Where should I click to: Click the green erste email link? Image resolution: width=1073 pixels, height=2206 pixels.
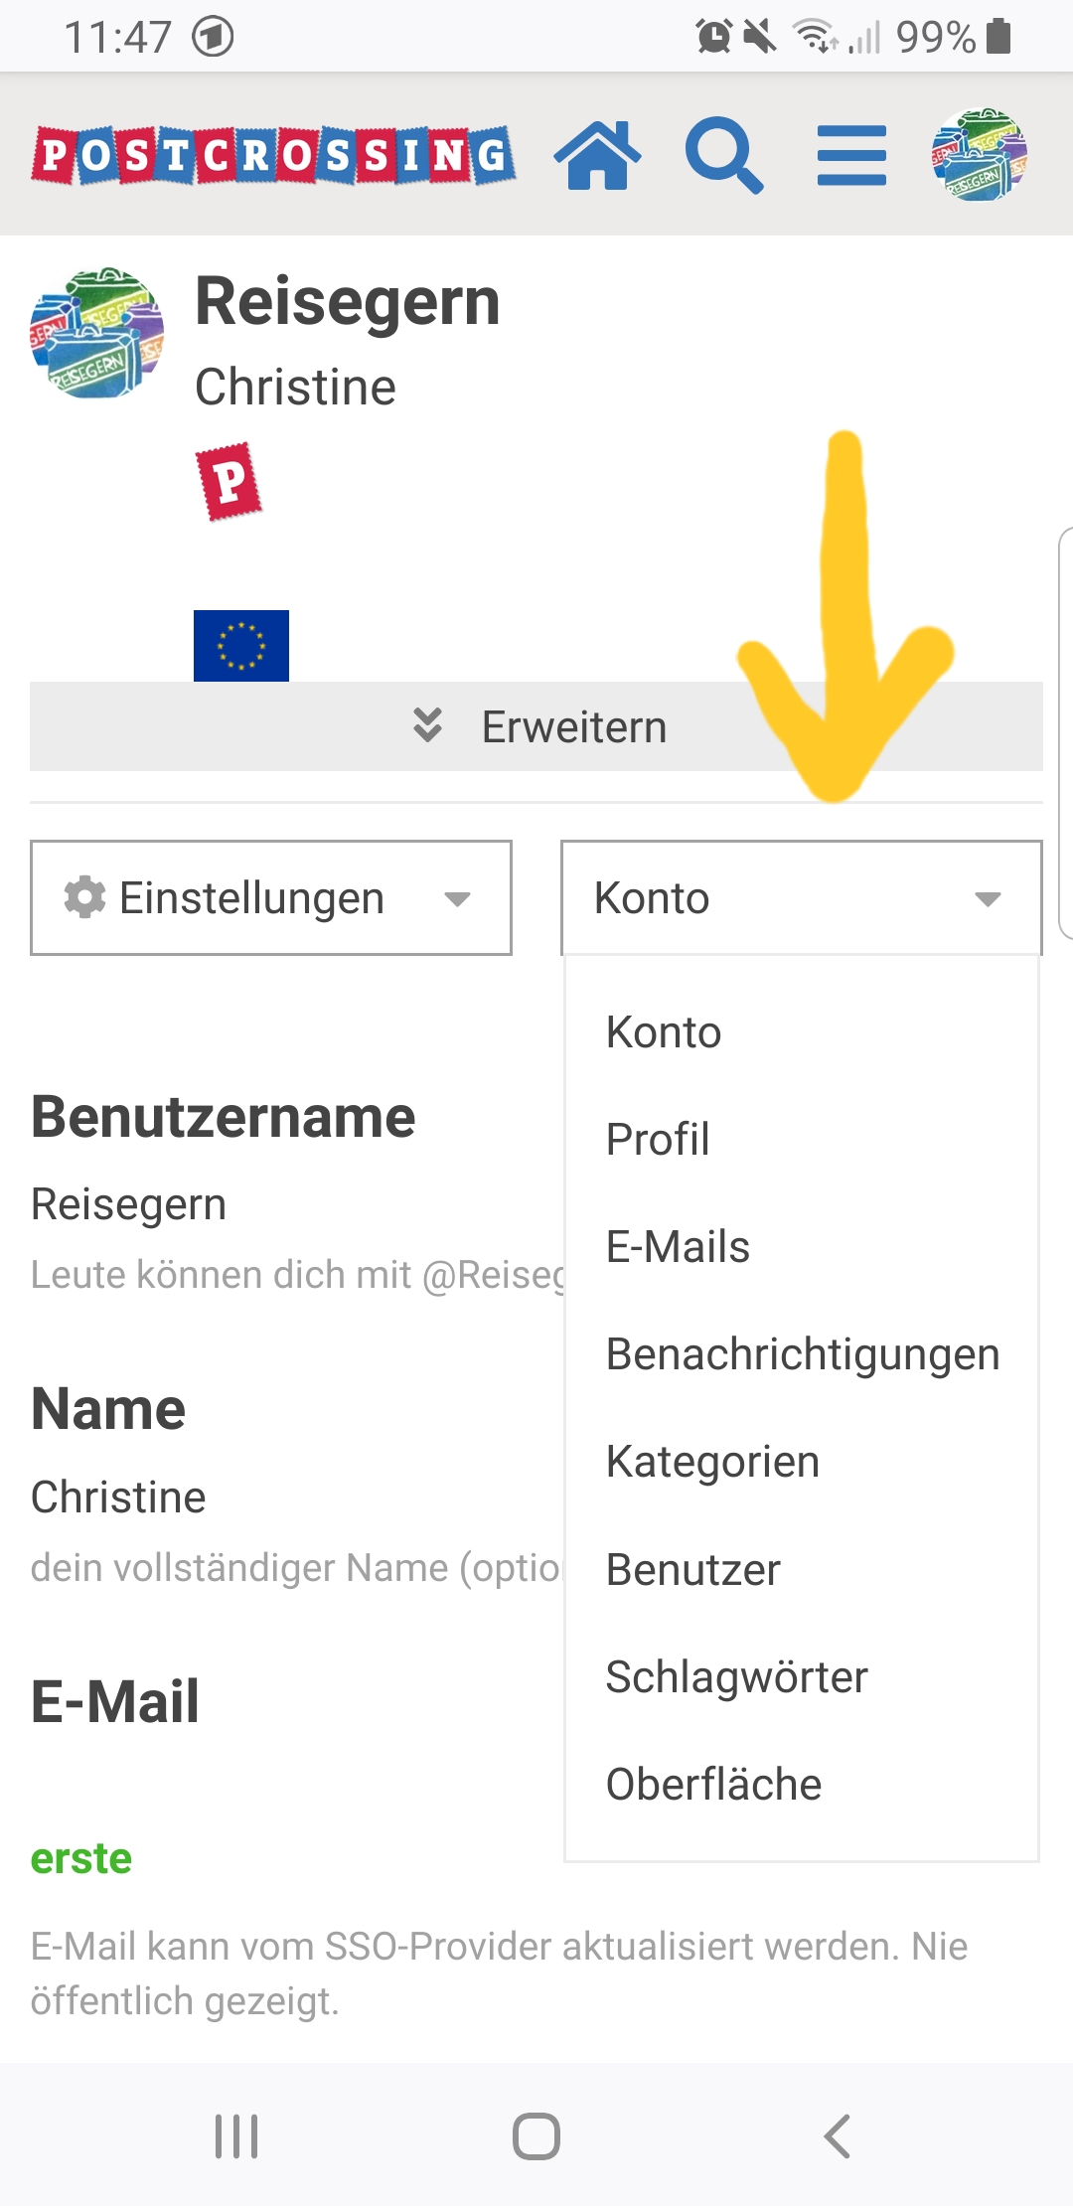tap(81, 1858)
